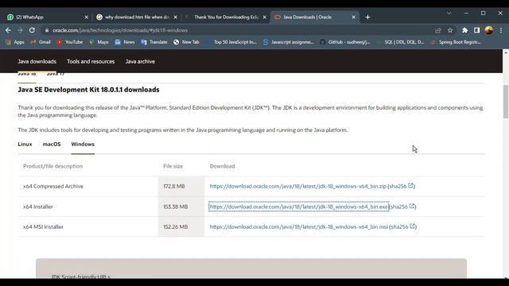509x286 pixels.
Task: Click the Java SE Development Kit heading
Action: pyautogui.click(x=88, y=90)
